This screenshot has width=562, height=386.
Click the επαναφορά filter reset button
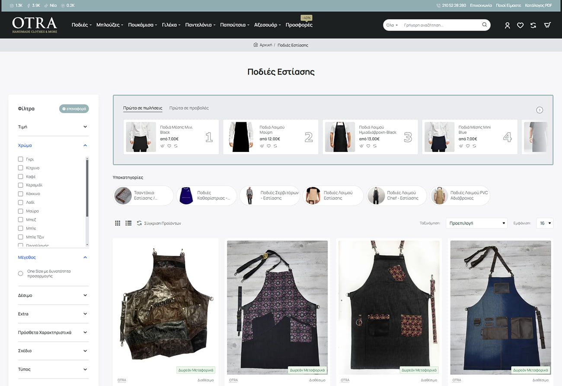(x=74, y=109)
